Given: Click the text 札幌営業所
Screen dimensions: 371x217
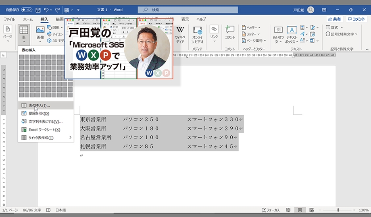Looking at the screenshot, I should click(x=93, y=147).
